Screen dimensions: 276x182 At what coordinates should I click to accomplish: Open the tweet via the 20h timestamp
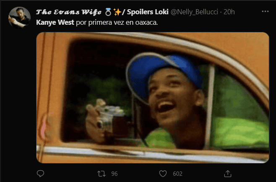pyautogui.click(x=229, y=12)
